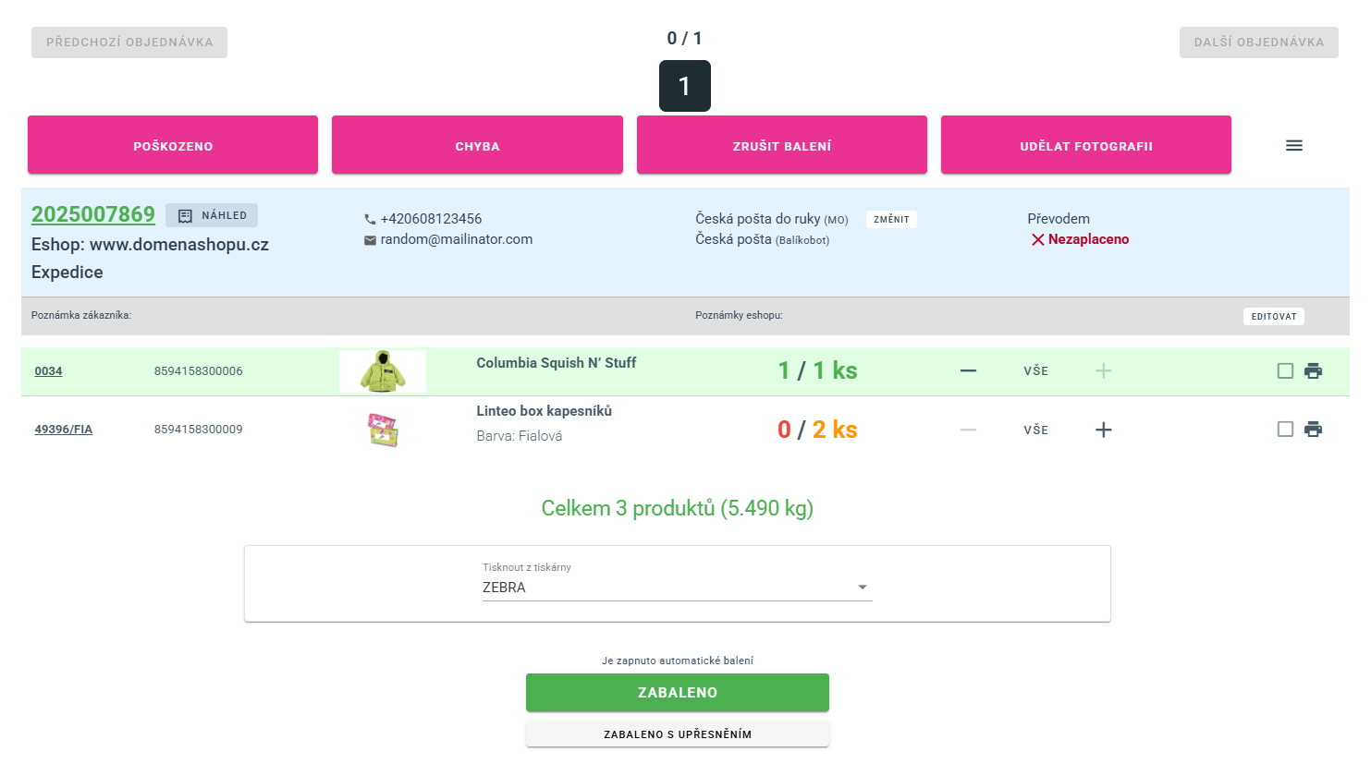1371x776 pixels.
Task: Click UDĚLAT FOTOGRAFII to take photo
Action: tap(1085, 146)
